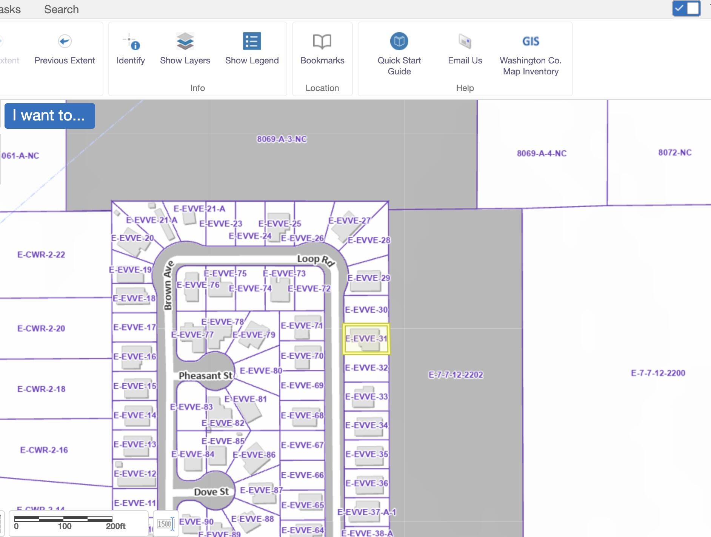Viewport: 711px width, 537px height.
Task: Click the Show Legend icon
Action: click(252, 42)
